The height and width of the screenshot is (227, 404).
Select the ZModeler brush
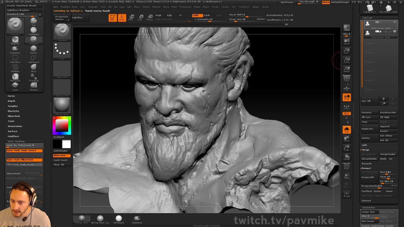click(x=15, y=68)
